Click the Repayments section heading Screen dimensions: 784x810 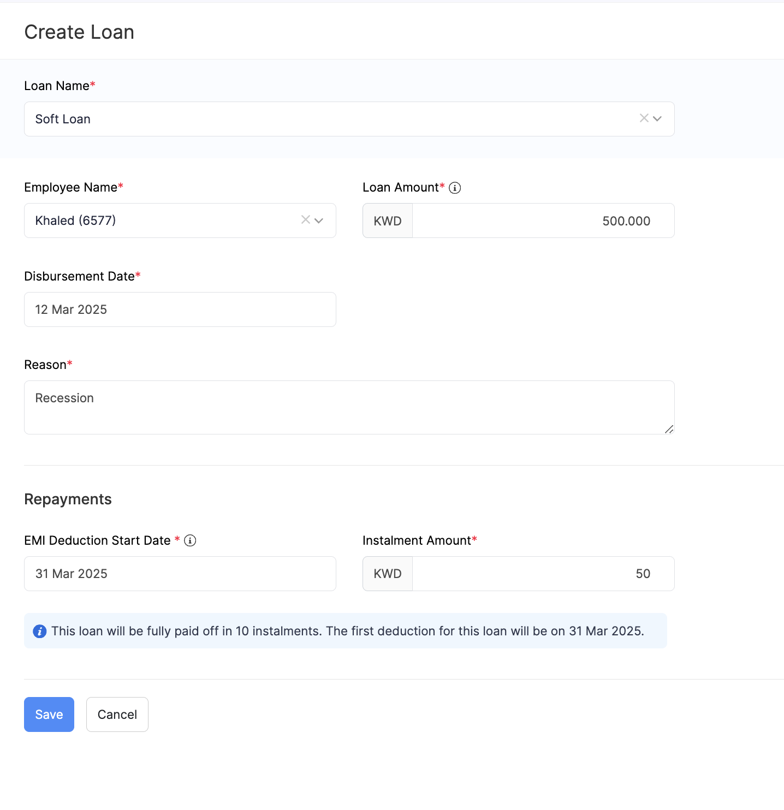point(68,499)
